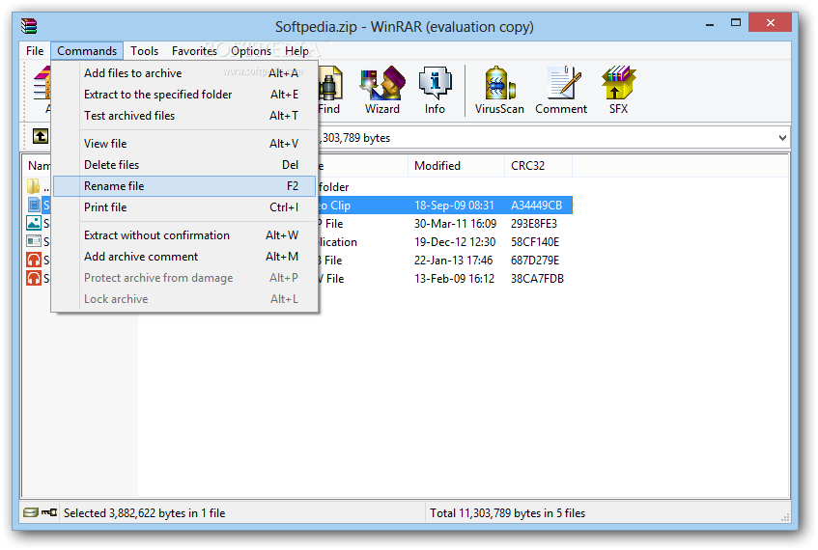Click Protect archive from damage entry

184,278
